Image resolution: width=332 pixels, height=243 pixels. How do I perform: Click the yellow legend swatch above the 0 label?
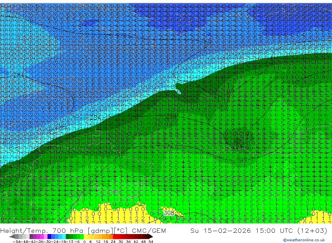[86, 237]
